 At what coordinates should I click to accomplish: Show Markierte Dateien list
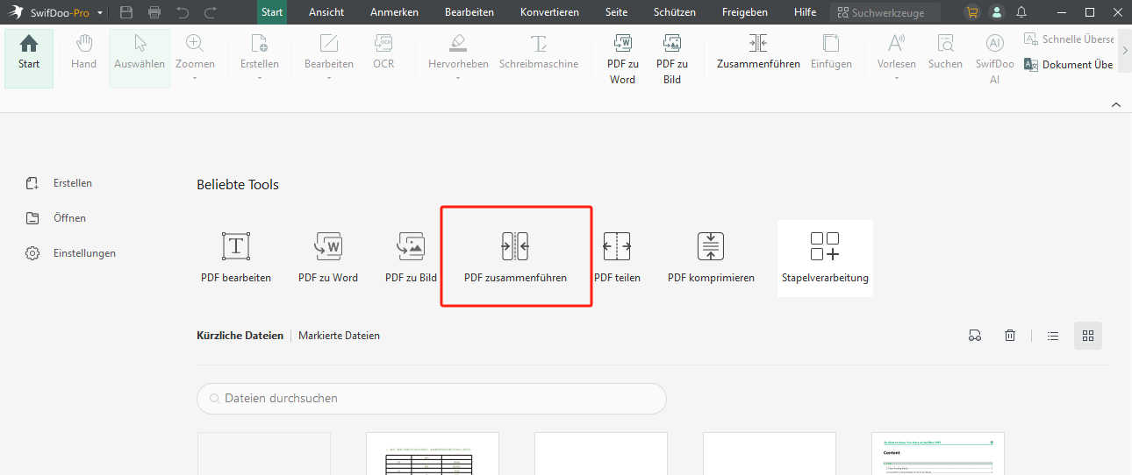pyautogui.click(x=339, y=336)
